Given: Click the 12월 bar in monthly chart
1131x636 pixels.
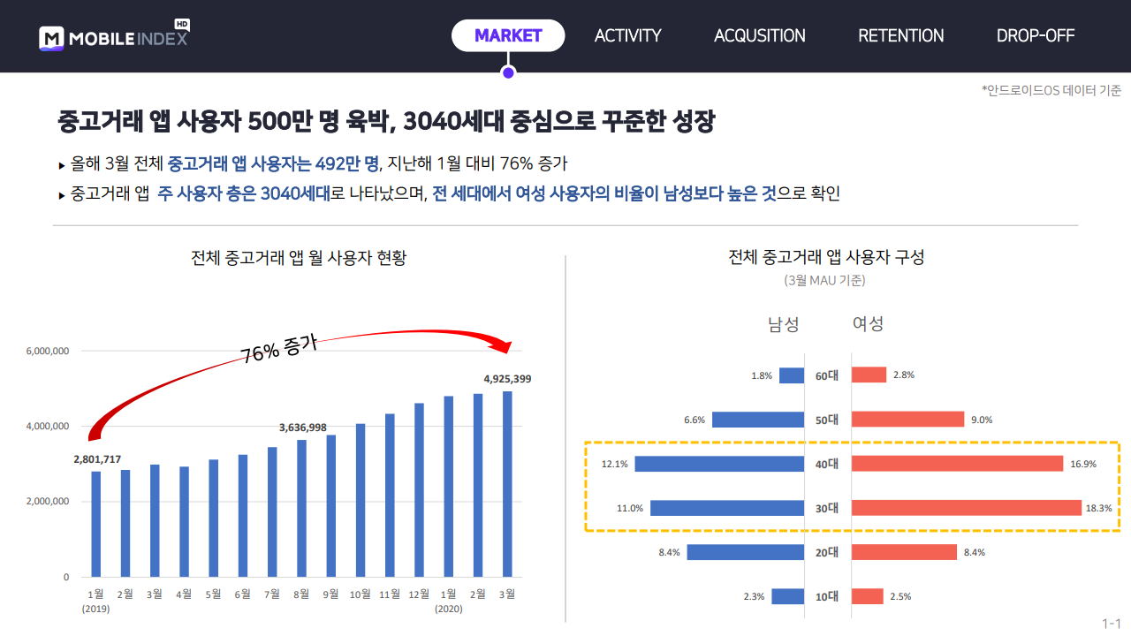Looking at the screenshot, I should point(419,490).
